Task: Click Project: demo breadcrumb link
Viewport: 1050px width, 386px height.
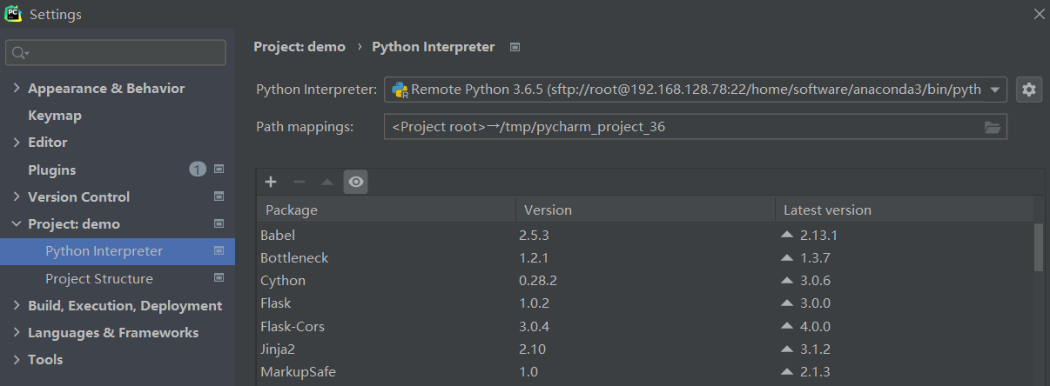Action: (299, 47)
